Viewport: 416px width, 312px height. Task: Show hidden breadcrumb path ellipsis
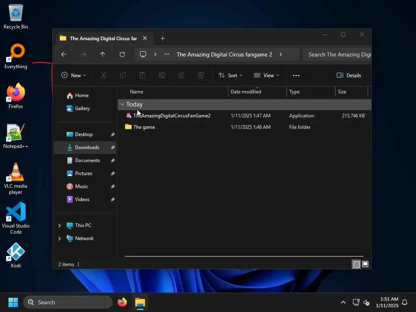[x=167, y=54]
